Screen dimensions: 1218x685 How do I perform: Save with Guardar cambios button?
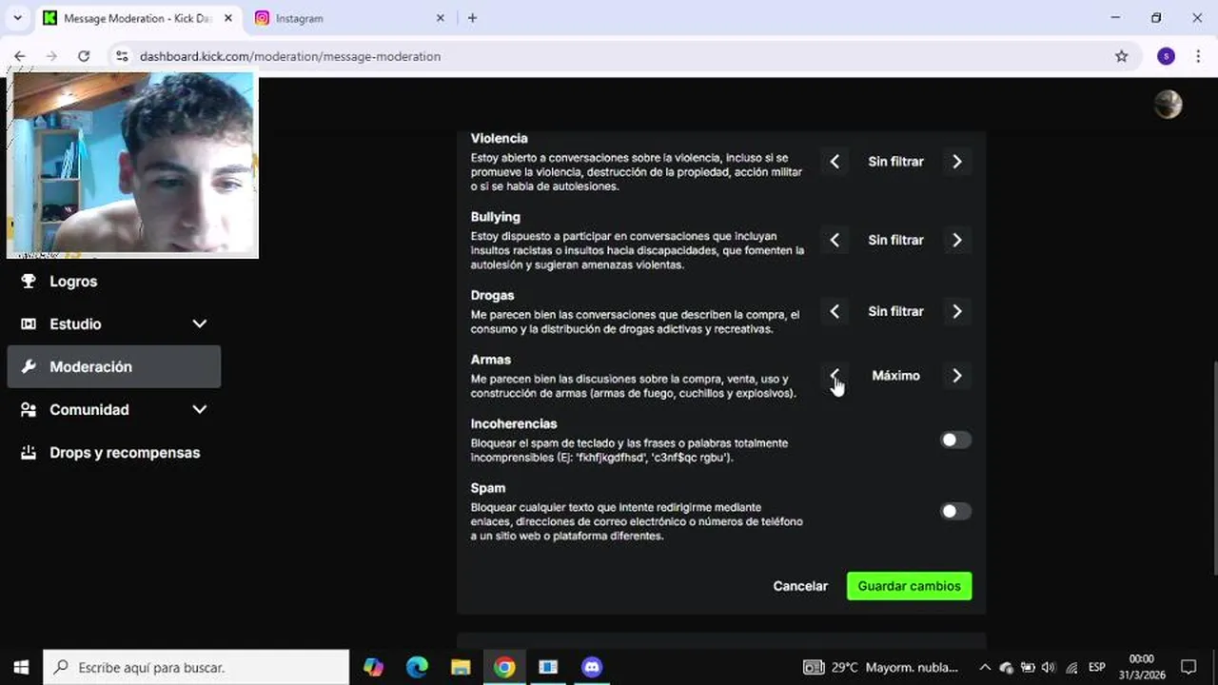tap(910, 586)
